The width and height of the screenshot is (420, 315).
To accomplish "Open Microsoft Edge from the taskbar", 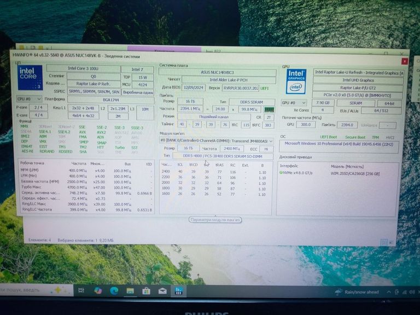I will [x=115, y=290].
